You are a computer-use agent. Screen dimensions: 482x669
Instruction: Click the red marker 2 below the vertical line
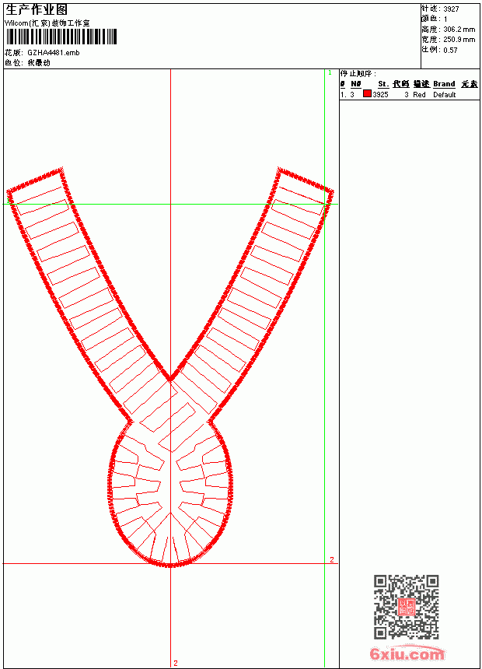pyautogui.click(x=176, y=663)
